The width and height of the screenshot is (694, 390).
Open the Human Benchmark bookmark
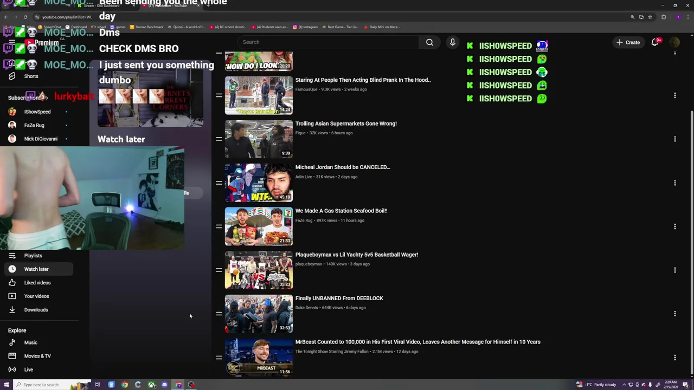coord(146,27)
